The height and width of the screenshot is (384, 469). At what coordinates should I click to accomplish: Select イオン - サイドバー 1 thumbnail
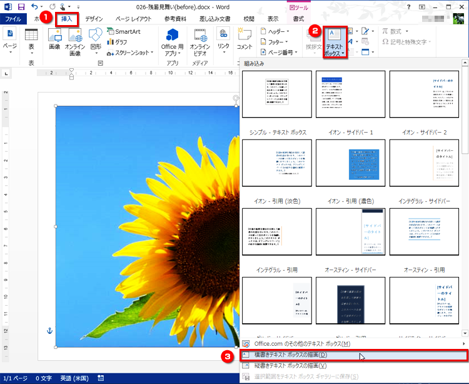[x=351, y=95]
